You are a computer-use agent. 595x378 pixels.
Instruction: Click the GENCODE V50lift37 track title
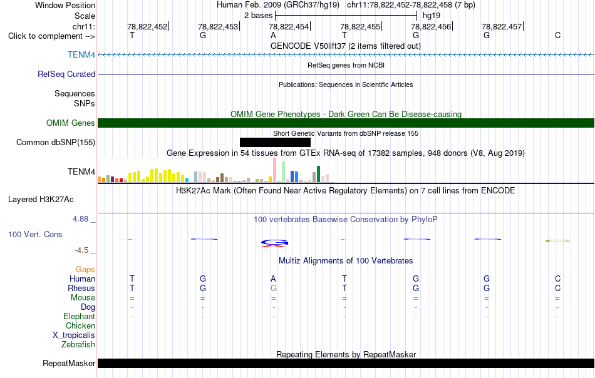click(x=346, y=46)
